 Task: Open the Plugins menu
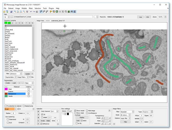click(x=52, y=8)
